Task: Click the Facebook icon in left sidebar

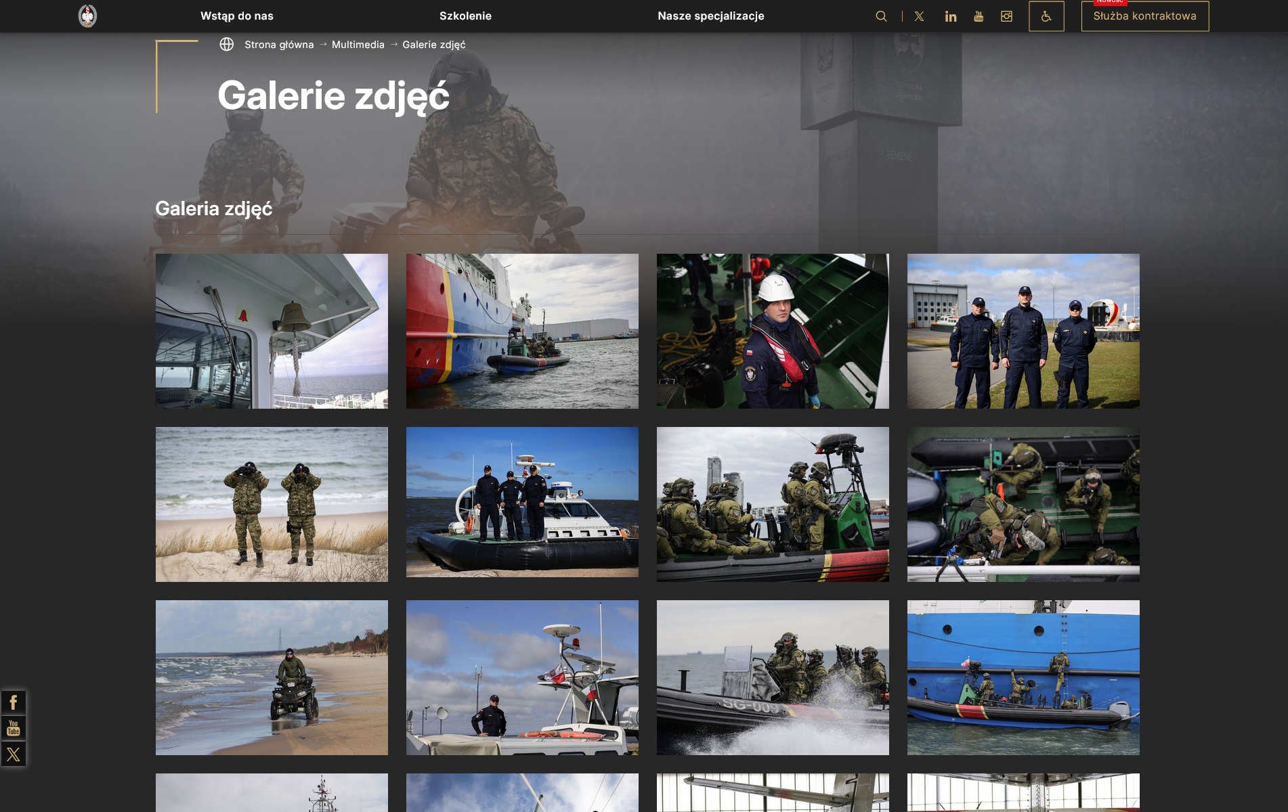Action: pyautogui.click(x=13, y=702)
